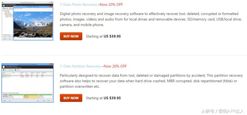
Task: Open the 7-Data Partition Recovery title link
Action: point(80,66)
